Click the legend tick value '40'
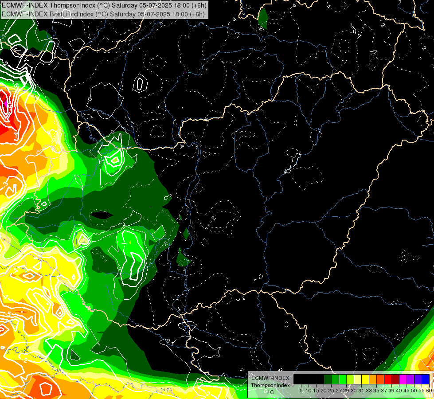The width and height of the screenshot is (434, 399). pos(399,391)
